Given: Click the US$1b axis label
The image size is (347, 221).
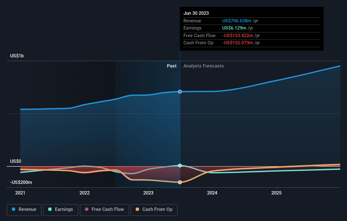Looking at the screenshot, I should click(17, 56).
